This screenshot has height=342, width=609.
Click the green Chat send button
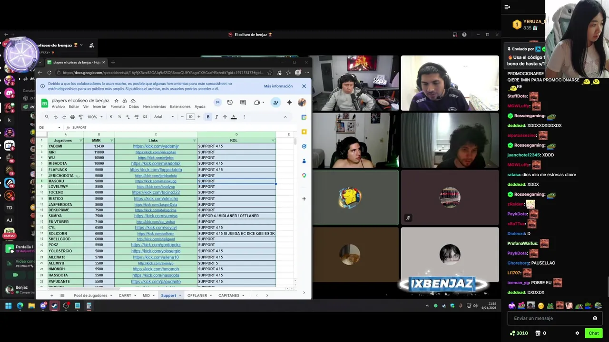pyautogui.click(x=594, y=333)
